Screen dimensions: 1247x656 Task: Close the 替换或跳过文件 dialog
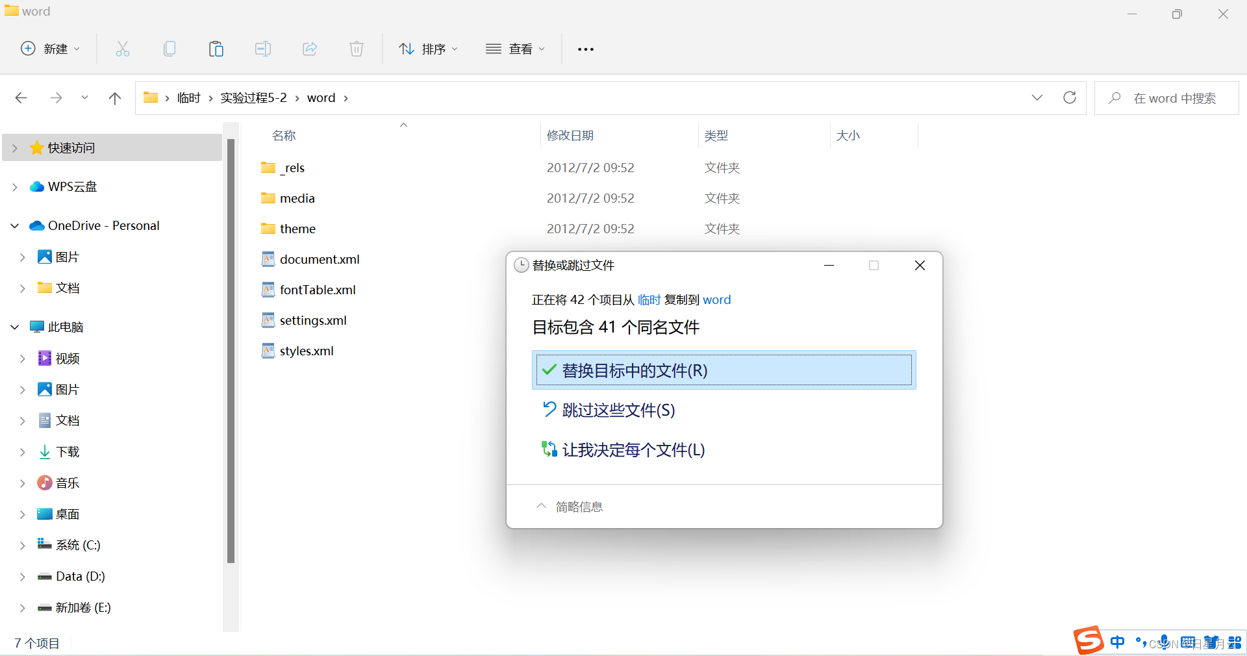[x=920, y=265]
